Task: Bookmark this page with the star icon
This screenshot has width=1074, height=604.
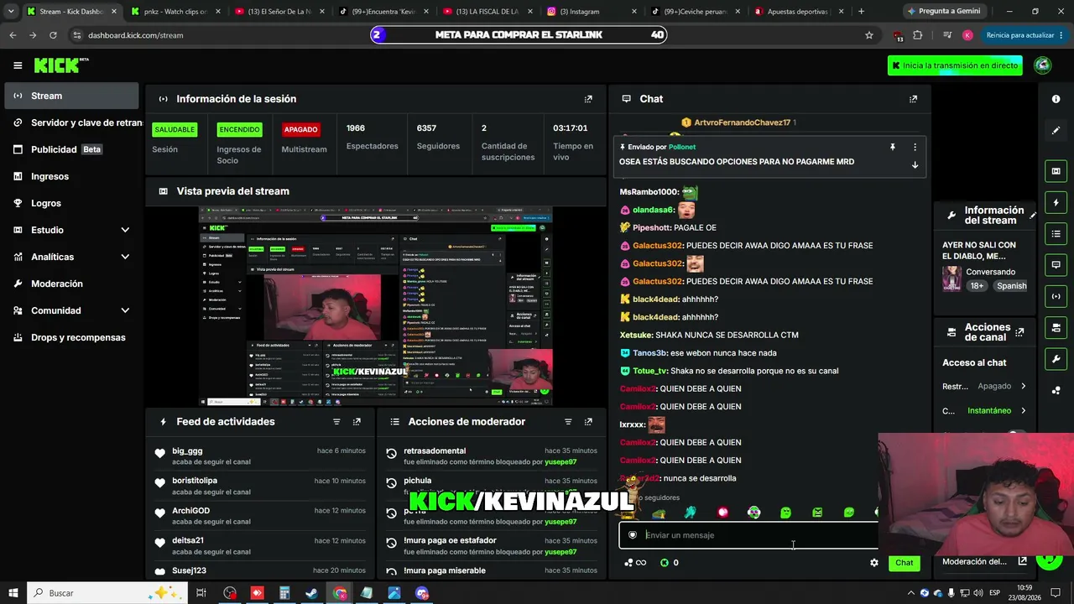Action: coord(869,35)
